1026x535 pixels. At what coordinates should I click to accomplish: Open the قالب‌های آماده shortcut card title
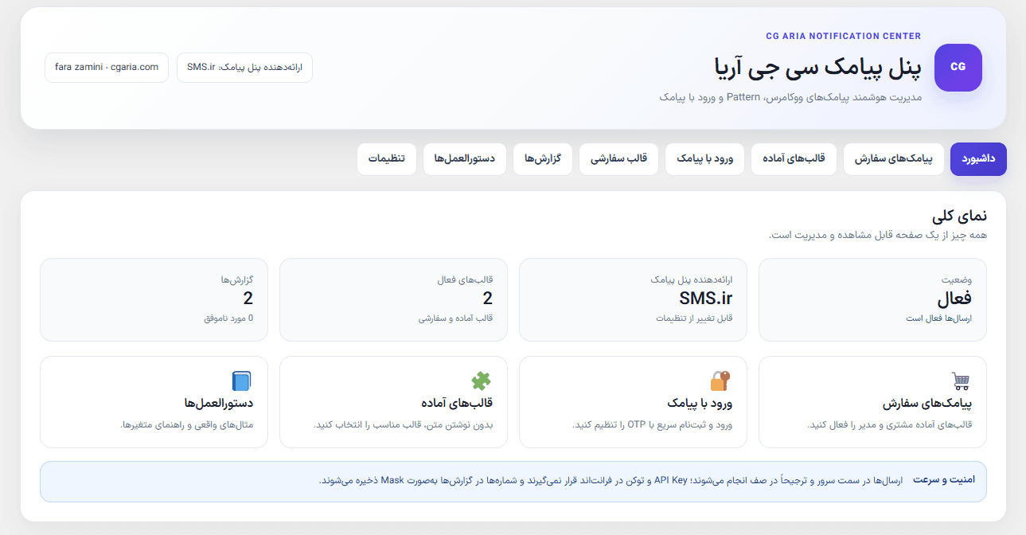[457, 403]
